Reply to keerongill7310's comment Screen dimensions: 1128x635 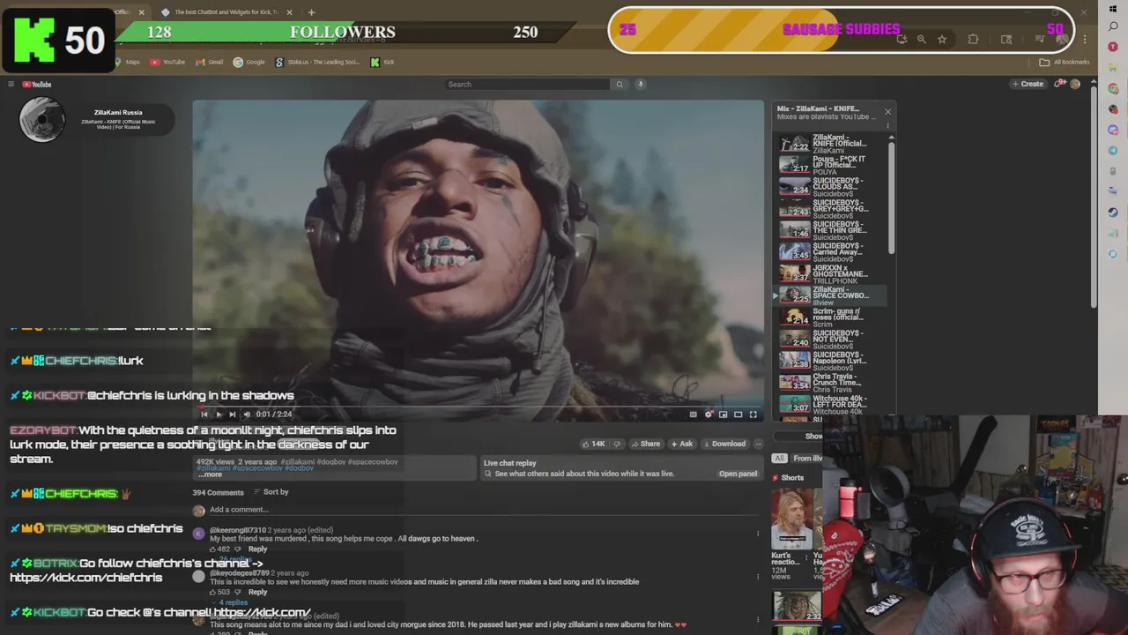[x=257, y=549]
